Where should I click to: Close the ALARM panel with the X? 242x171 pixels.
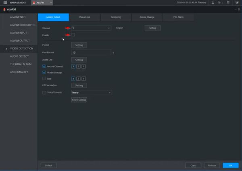pyautogui.click(x=239, y=9)
